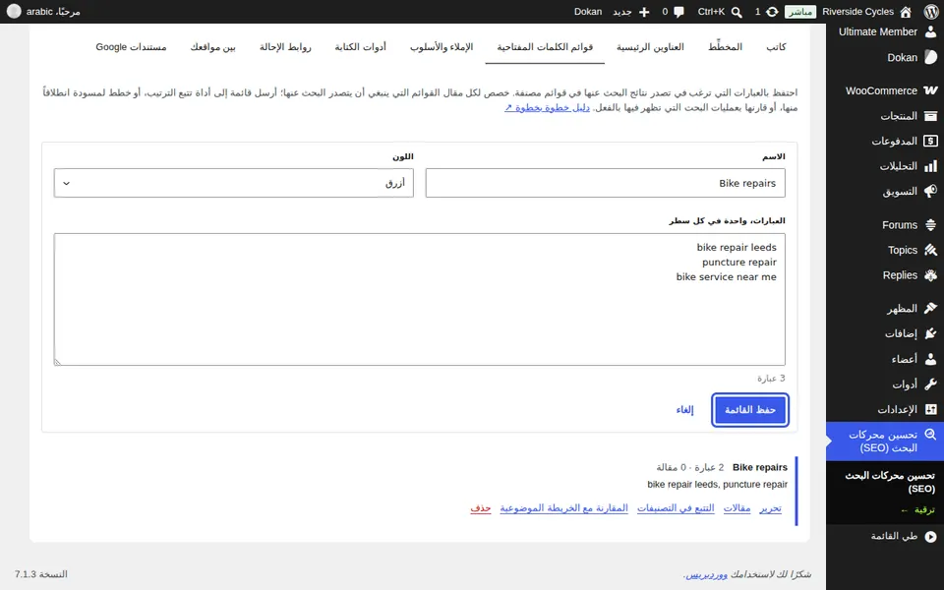The image size is (944, 590).
Task: Click the طي القائمة collapse menu label
Action: click(894, 536)
